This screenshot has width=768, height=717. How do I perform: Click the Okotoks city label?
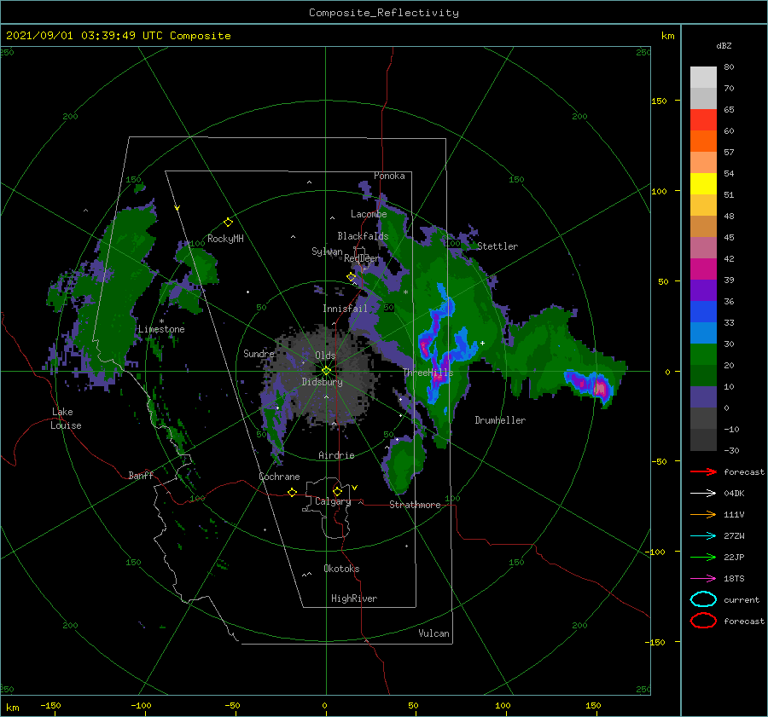[341, 569]
